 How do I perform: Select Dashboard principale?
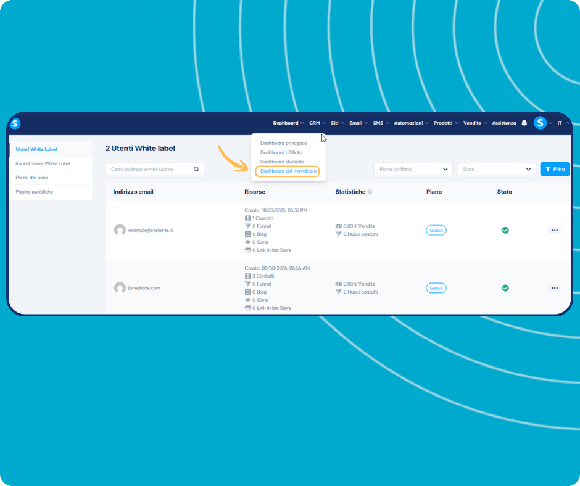tap(283, 143)
